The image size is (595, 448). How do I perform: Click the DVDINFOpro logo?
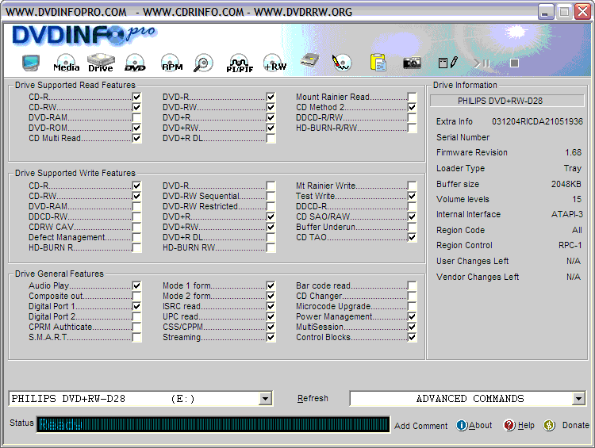coord(84,35)
